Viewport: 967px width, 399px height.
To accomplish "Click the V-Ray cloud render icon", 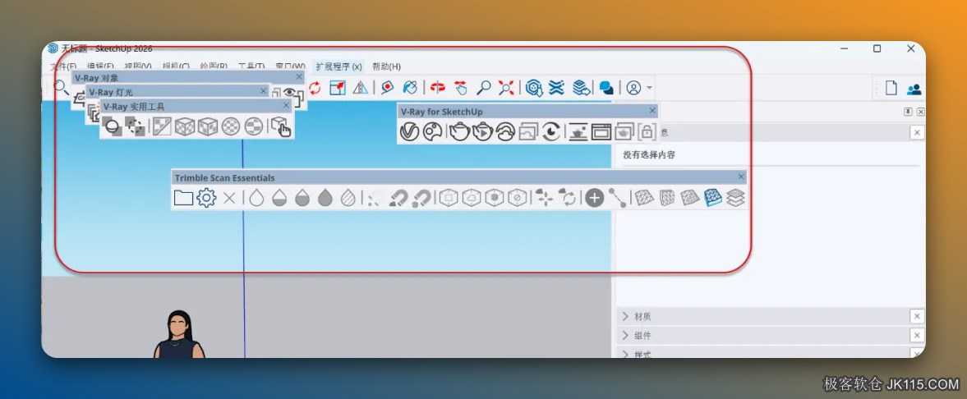I will 506,131.
